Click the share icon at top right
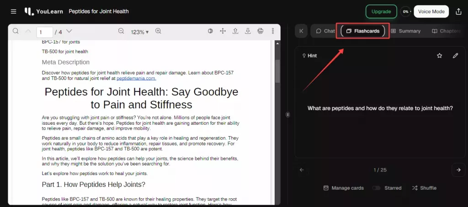The width and height of the screenshot is (468, 207). pyautogui.click(x=458, y=11)
